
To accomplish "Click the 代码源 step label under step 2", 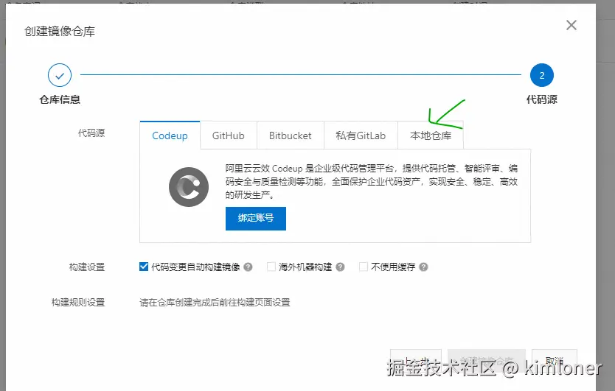I will click(542, 99).
